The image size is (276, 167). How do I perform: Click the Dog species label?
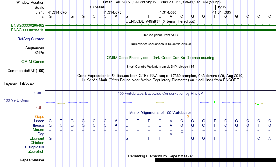[x=41, y=134]
